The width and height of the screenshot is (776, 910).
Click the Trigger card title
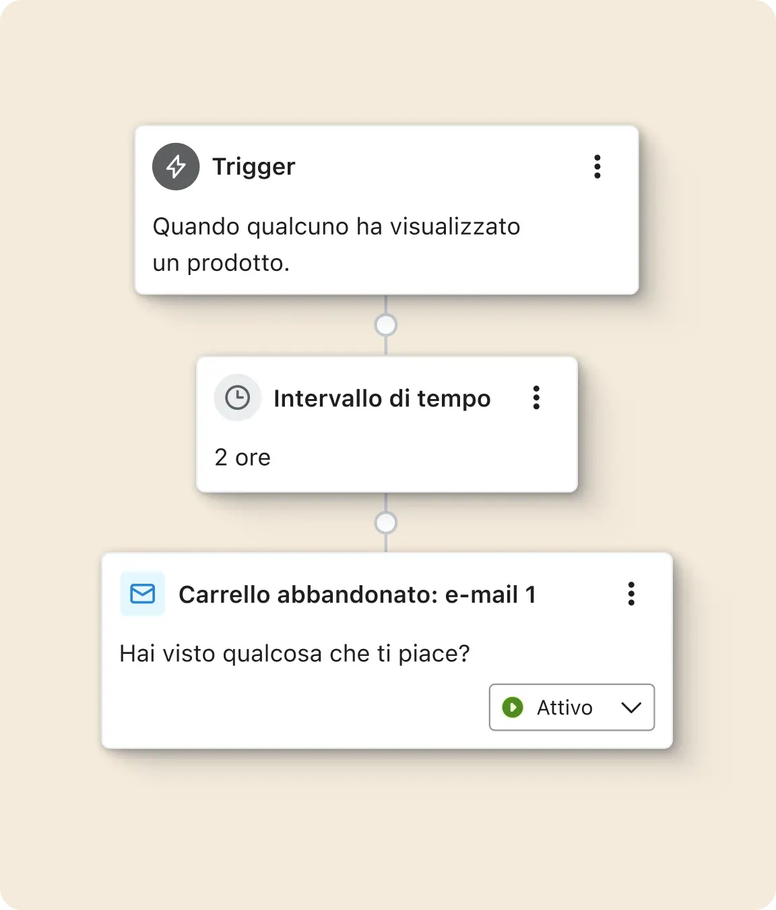tap(255, 166)
